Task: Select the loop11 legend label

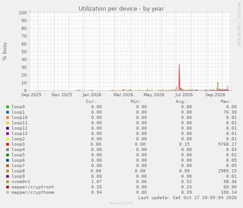Action: click(20, 123)
